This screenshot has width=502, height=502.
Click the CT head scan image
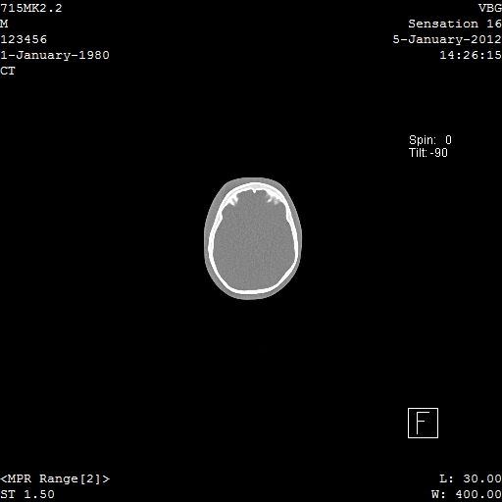tap(253, 238)
